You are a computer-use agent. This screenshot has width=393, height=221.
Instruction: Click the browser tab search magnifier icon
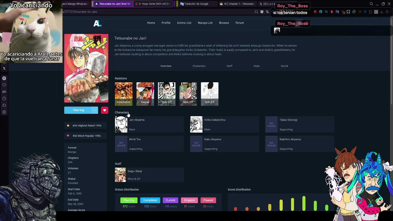coord(371,4)
